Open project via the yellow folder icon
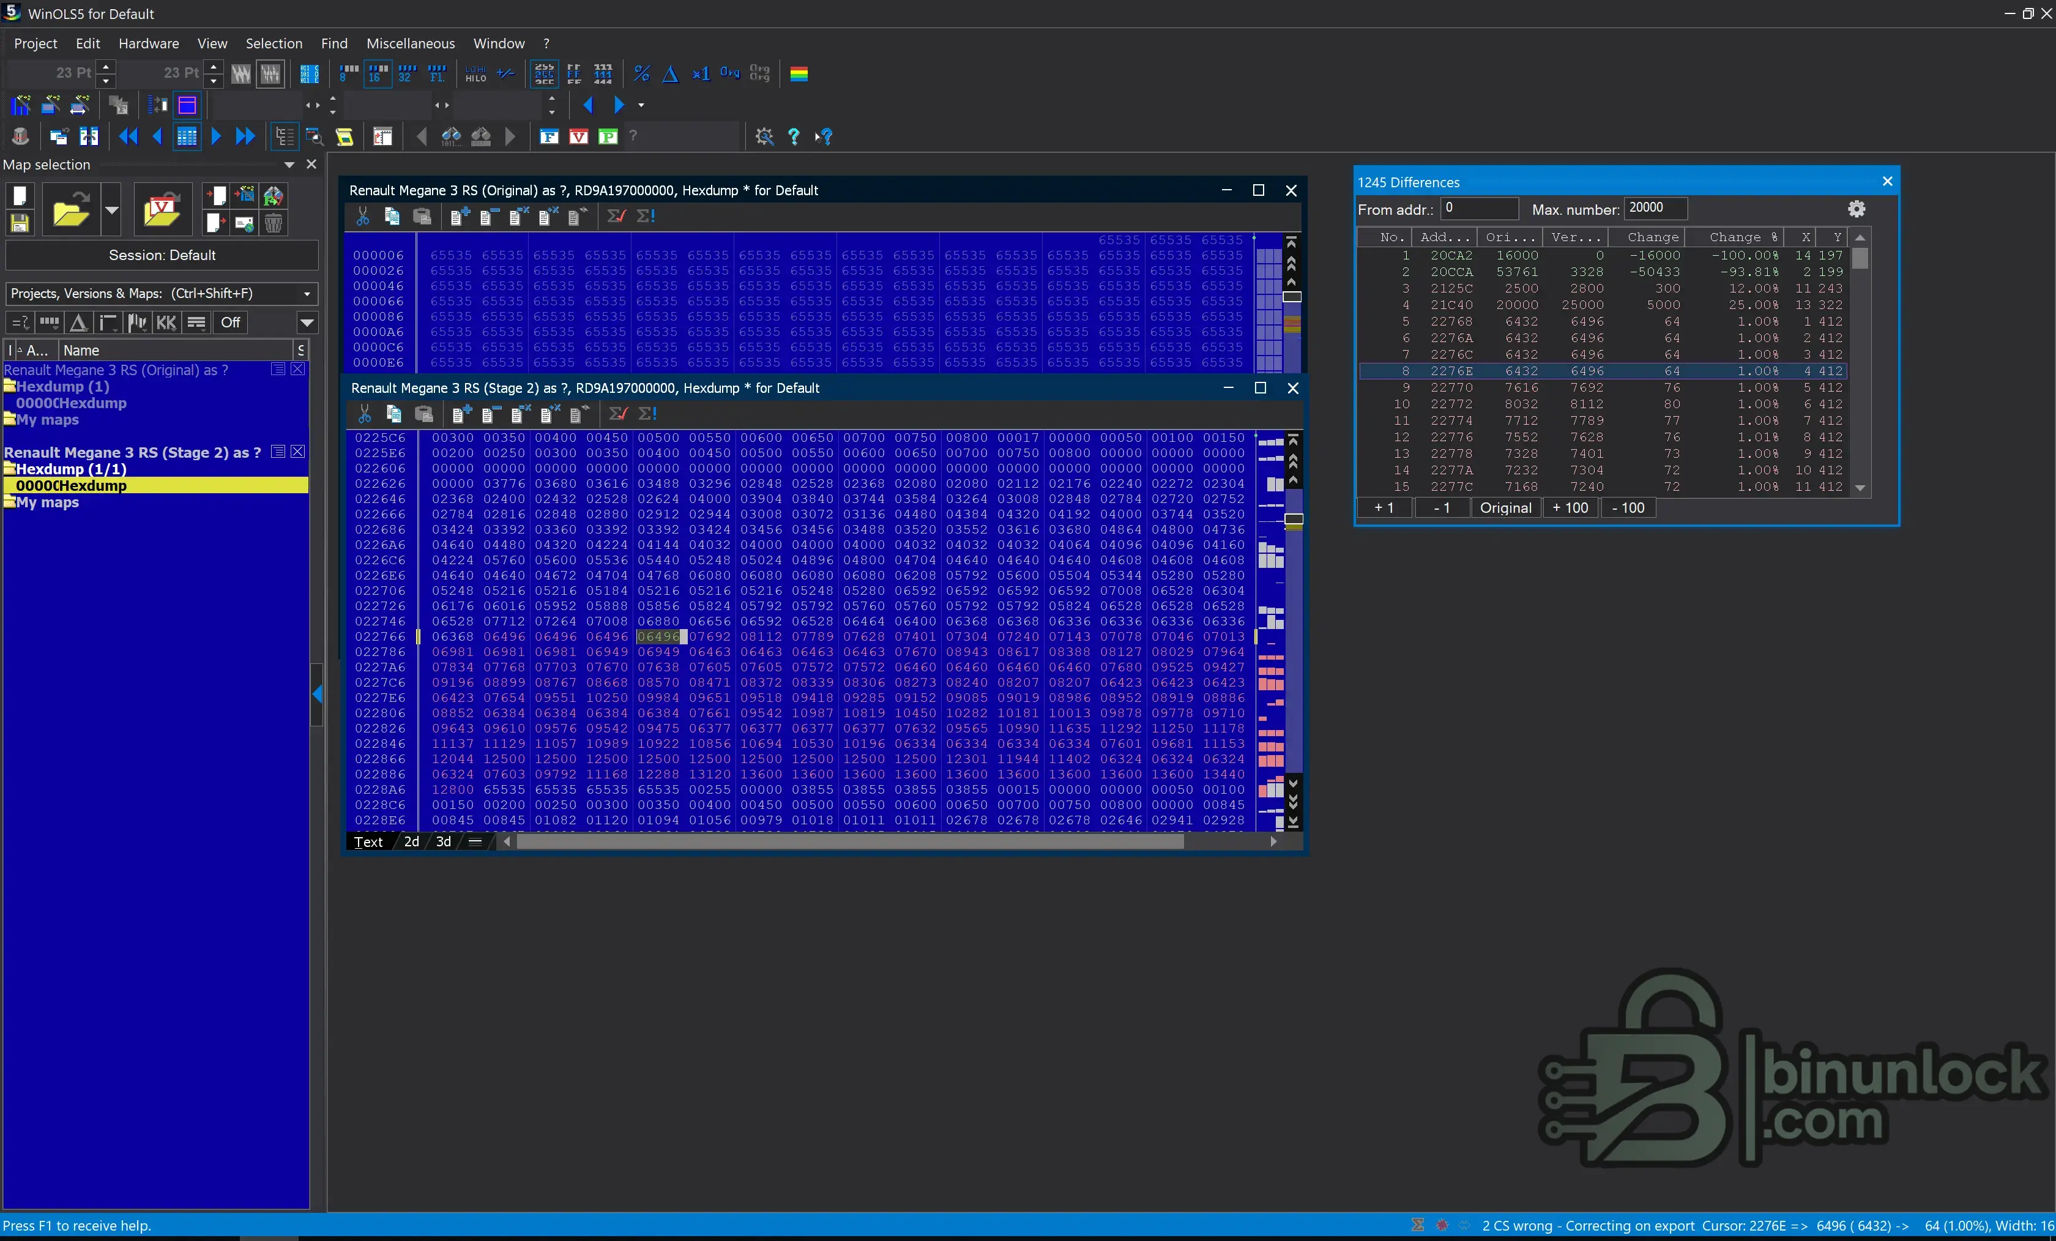 click(70, 209)
